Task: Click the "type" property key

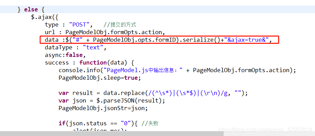Action: (x=52, y=25)
